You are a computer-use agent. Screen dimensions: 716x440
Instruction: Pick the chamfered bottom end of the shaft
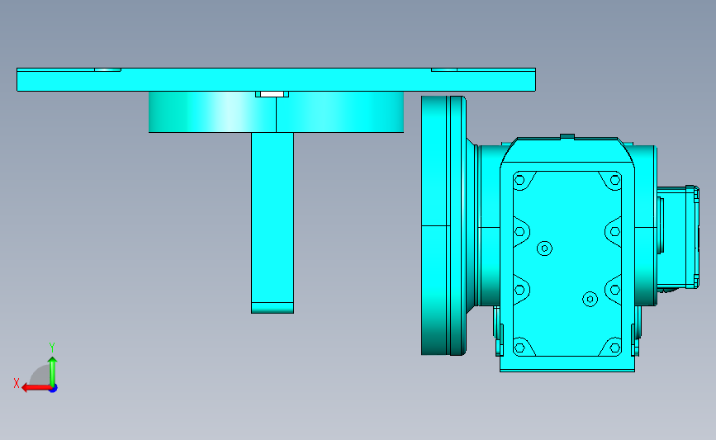273,308
